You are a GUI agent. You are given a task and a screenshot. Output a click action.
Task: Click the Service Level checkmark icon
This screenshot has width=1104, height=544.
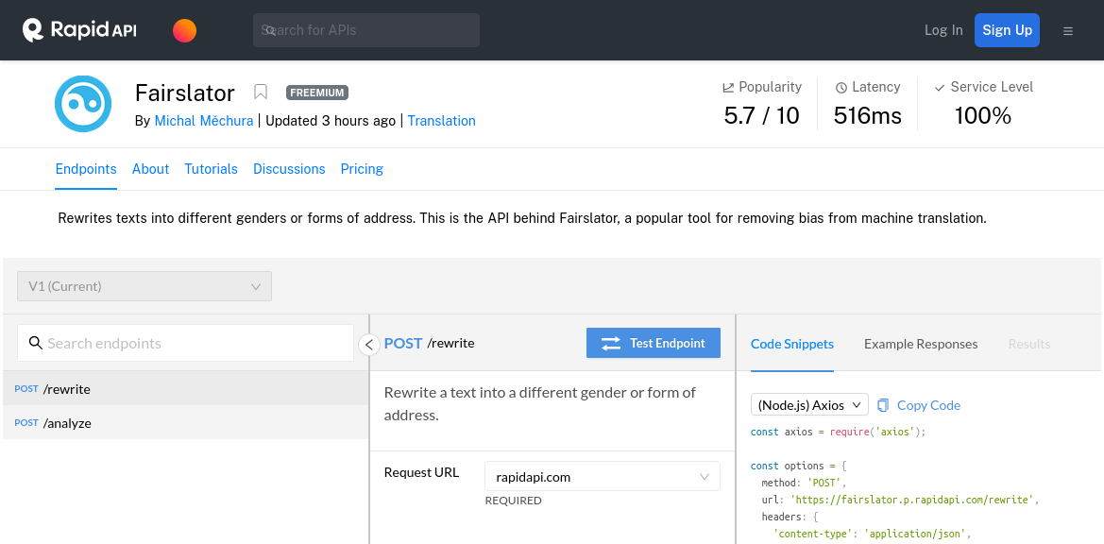(x=940, y=87)
